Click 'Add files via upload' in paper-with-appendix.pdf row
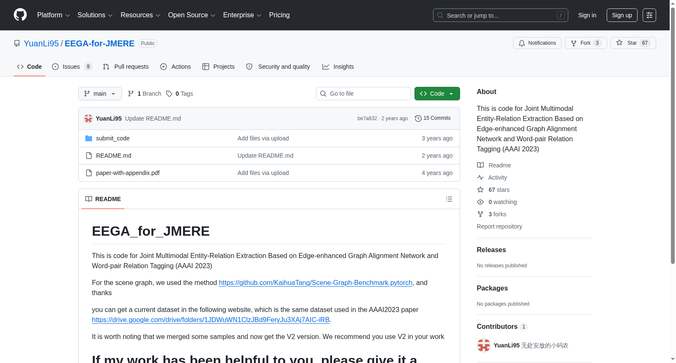The height and width of the screenshot is (363, 676). [x=263, y=173]
